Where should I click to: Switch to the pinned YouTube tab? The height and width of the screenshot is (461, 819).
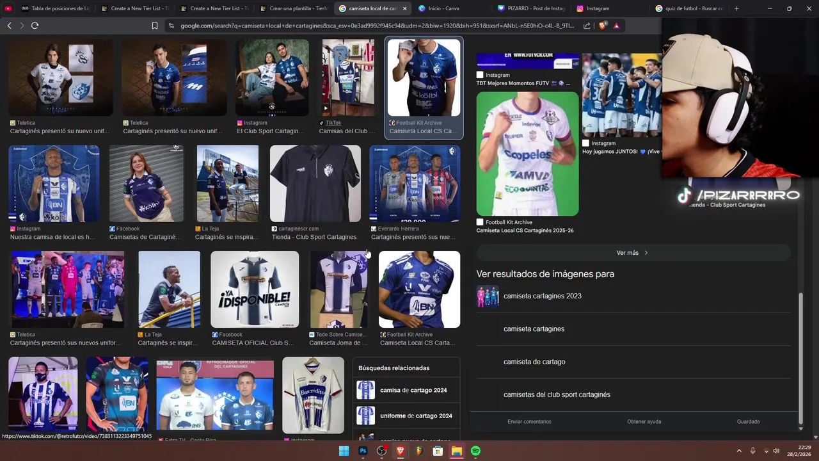click(x=8, y=8)
